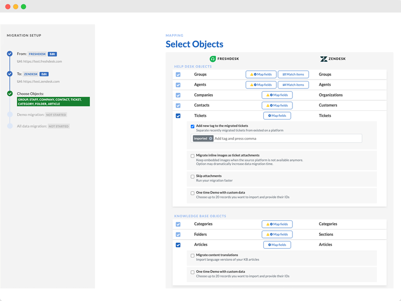Click the To step checkmark icon

10,74
